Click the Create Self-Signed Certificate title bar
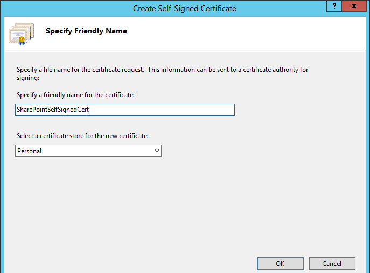Viewport: 370px width, 273px height. point(185,9)
